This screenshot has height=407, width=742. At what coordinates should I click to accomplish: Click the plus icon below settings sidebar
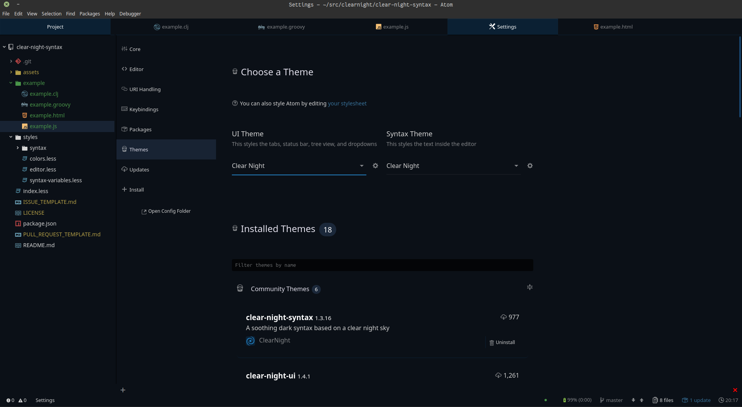(123, 390)
